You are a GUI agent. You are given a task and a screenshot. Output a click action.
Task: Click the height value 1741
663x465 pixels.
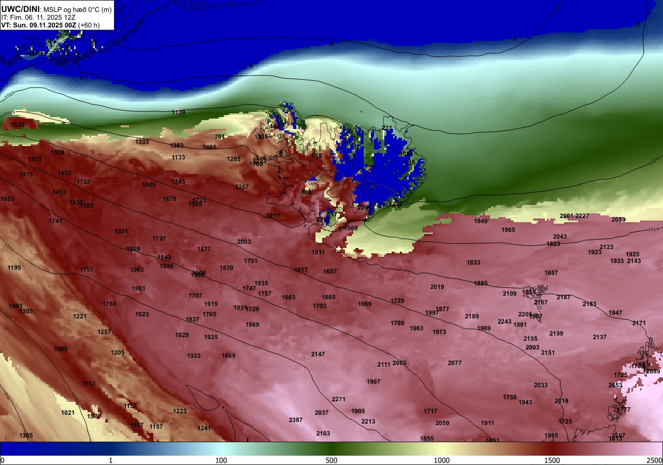[55, 221]
